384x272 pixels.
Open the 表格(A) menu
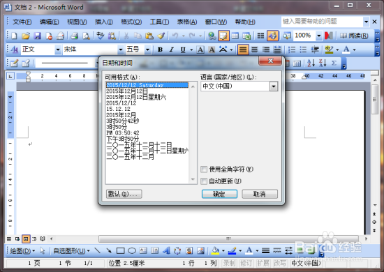[x=187, y=22]
